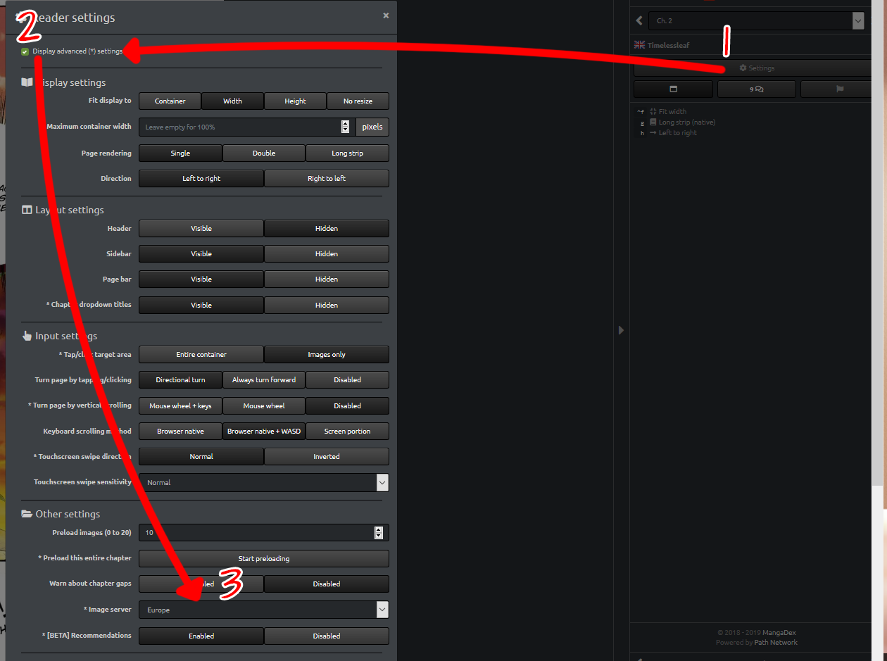The image size is (887, 661).
Task: Set Sidebar to Visible
Action: (201, 253)
